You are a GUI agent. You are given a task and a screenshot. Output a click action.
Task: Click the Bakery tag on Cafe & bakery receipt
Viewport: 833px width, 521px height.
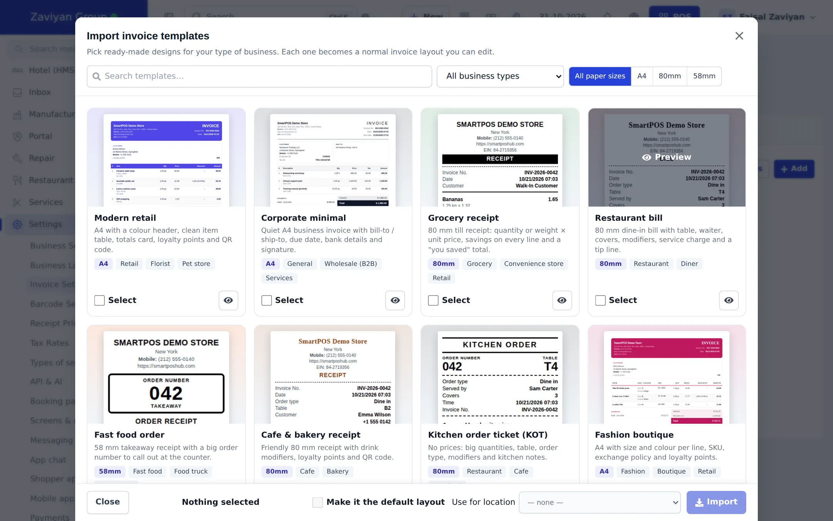point(337,472)
